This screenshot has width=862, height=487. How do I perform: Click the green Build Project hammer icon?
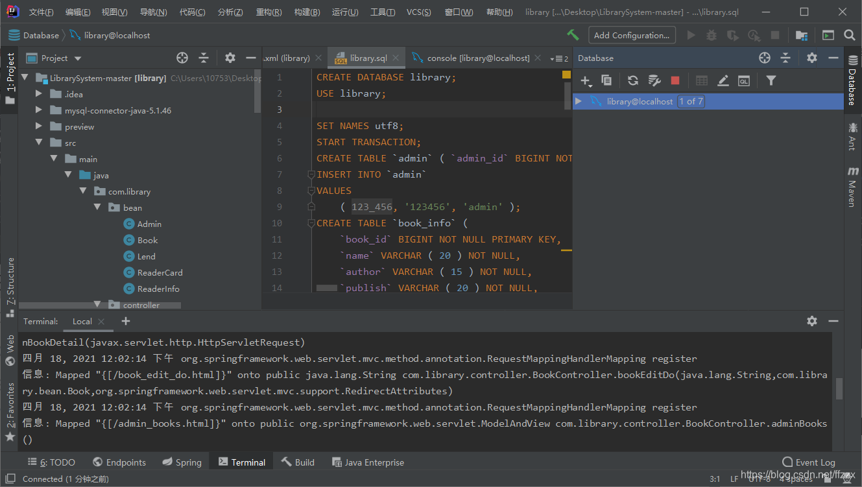(573, 35)
